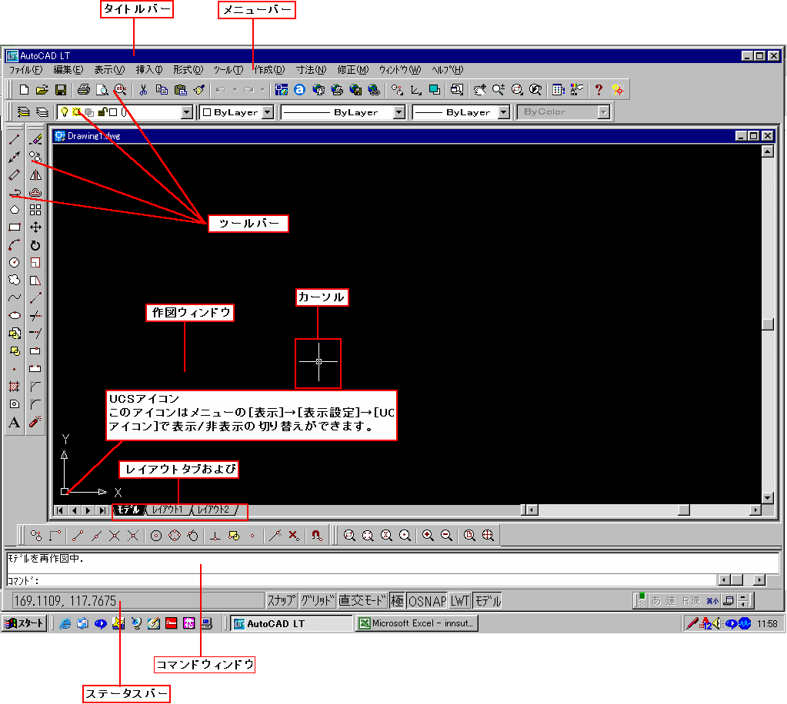Click the Zoom Out magnifier icon

446,536
